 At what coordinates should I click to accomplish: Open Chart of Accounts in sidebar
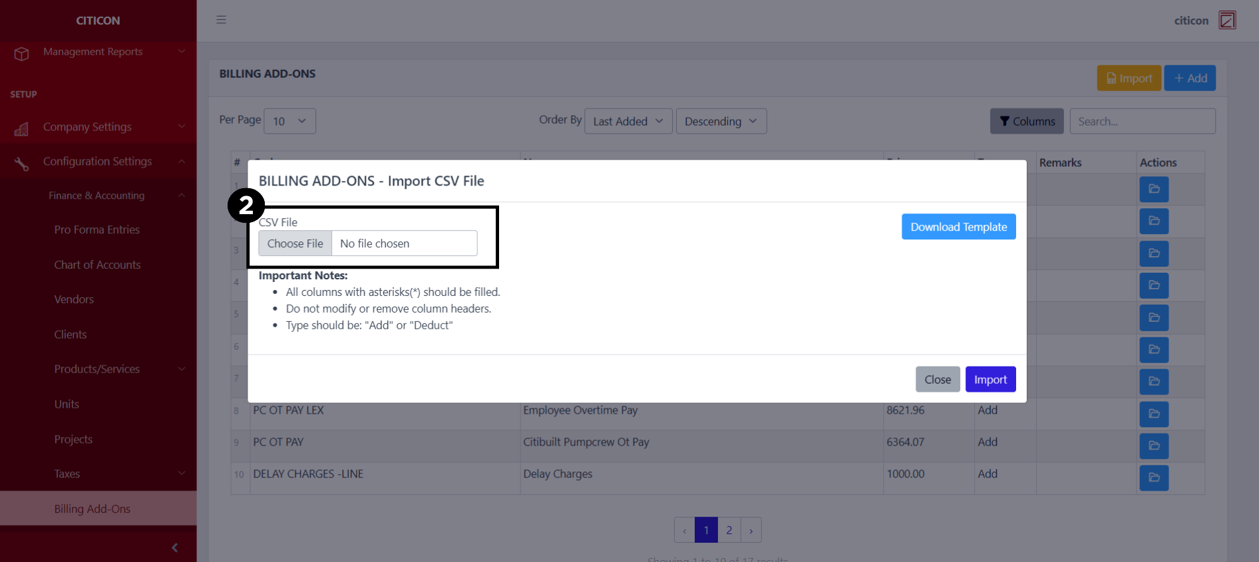click(x=97, y=265)
